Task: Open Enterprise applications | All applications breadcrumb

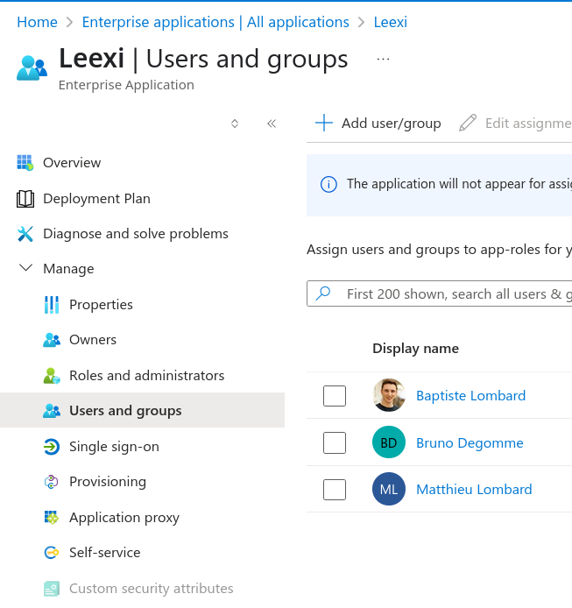Action: [x=215, y=22]
